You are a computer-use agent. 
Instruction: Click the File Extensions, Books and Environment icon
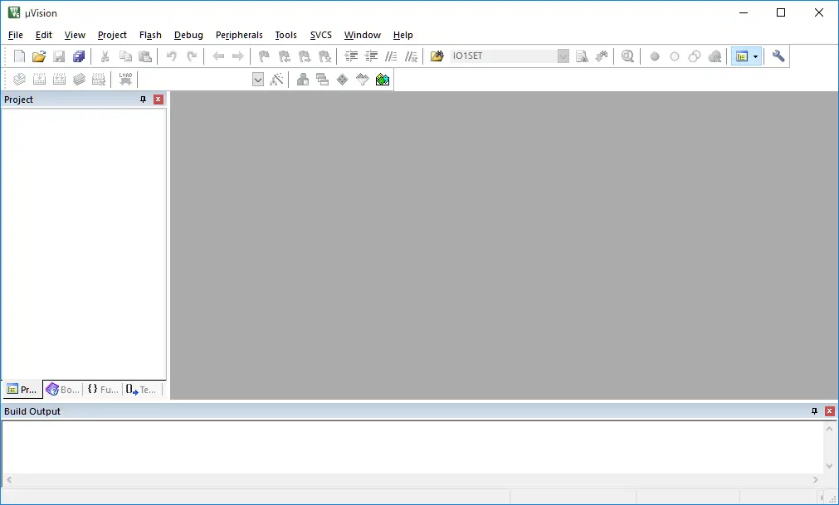(x=303, y=80)
